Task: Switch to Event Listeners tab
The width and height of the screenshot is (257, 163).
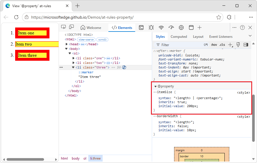Action: (x=221, y=37)
